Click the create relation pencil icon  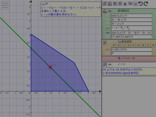(x=105, y=11)
